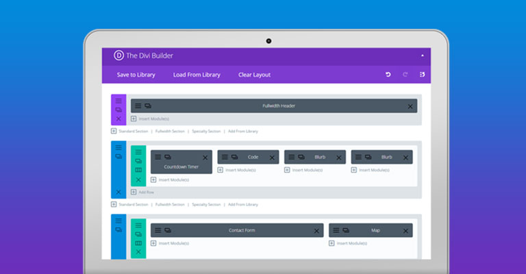
Task: Clone blue section containing Countdown Timer
Action: [x=118, y=157]
